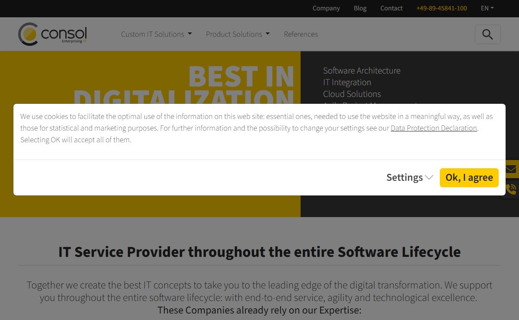Image resolution: width=519 pixels, height=320 pixels.
Task: Click the 'BEST IN' hero headline
Action: pos(241,76)
